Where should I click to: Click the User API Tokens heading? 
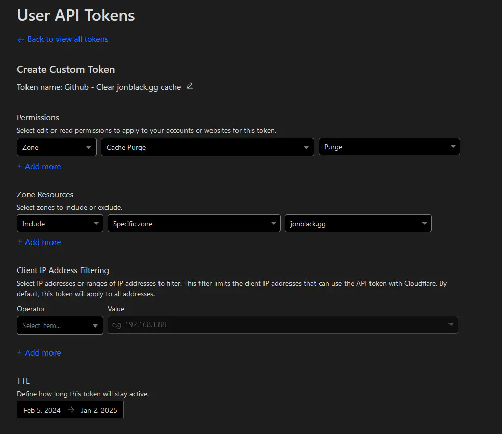(x=76, y=15)
